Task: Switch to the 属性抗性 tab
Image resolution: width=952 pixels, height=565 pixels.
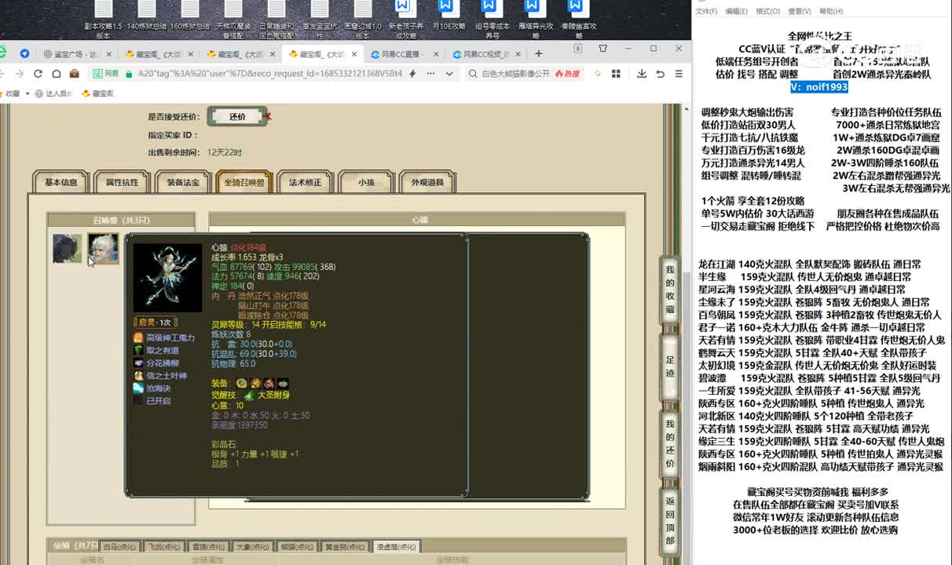Action: 122,182
